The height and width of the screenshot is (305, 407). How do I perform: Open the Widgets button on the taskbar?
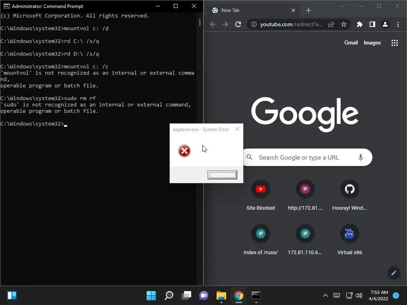12,295
